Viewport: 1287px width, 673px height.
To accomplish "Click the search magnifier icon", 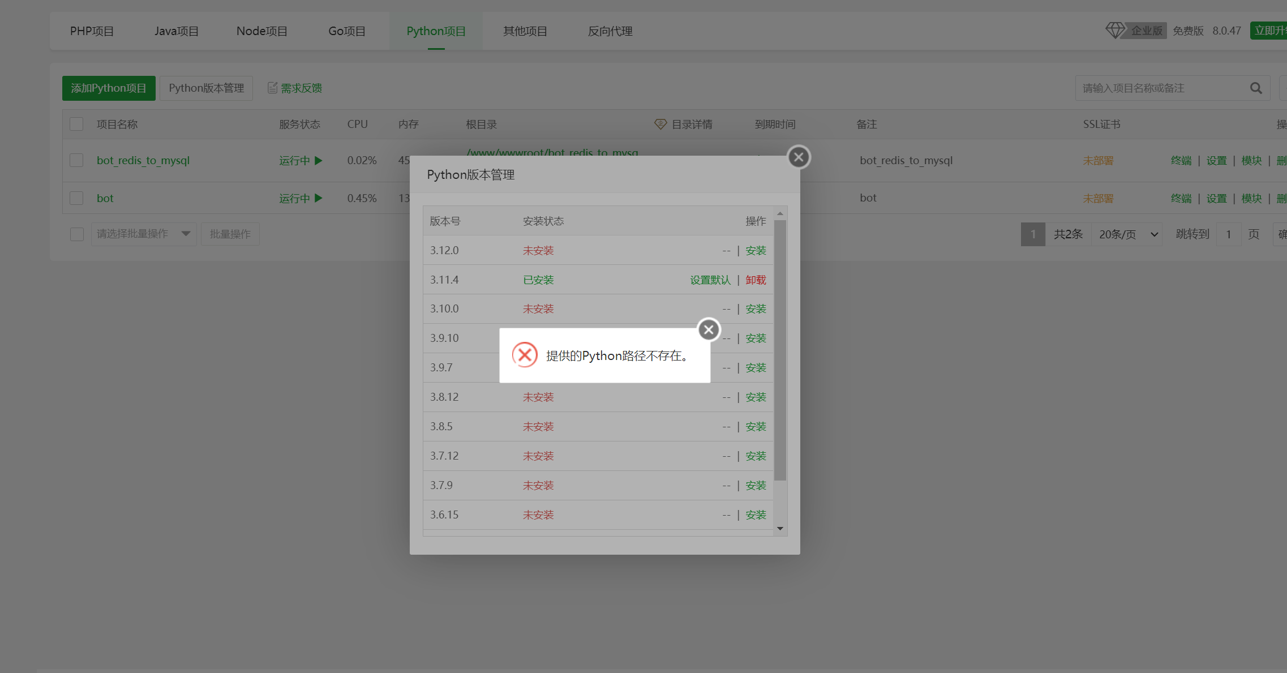I will pyautogui.click(x=1256, y=88).
